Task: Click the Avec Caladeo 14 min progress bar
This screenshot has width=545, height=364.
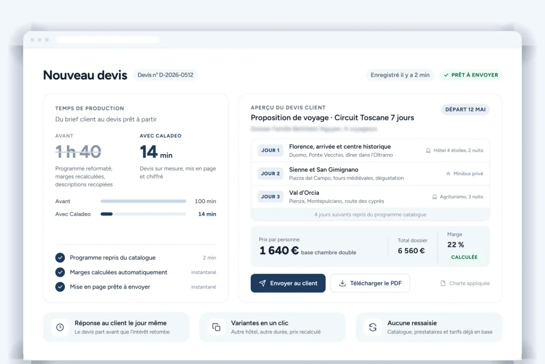Action: pyautogui.click(x=143, y=214)
